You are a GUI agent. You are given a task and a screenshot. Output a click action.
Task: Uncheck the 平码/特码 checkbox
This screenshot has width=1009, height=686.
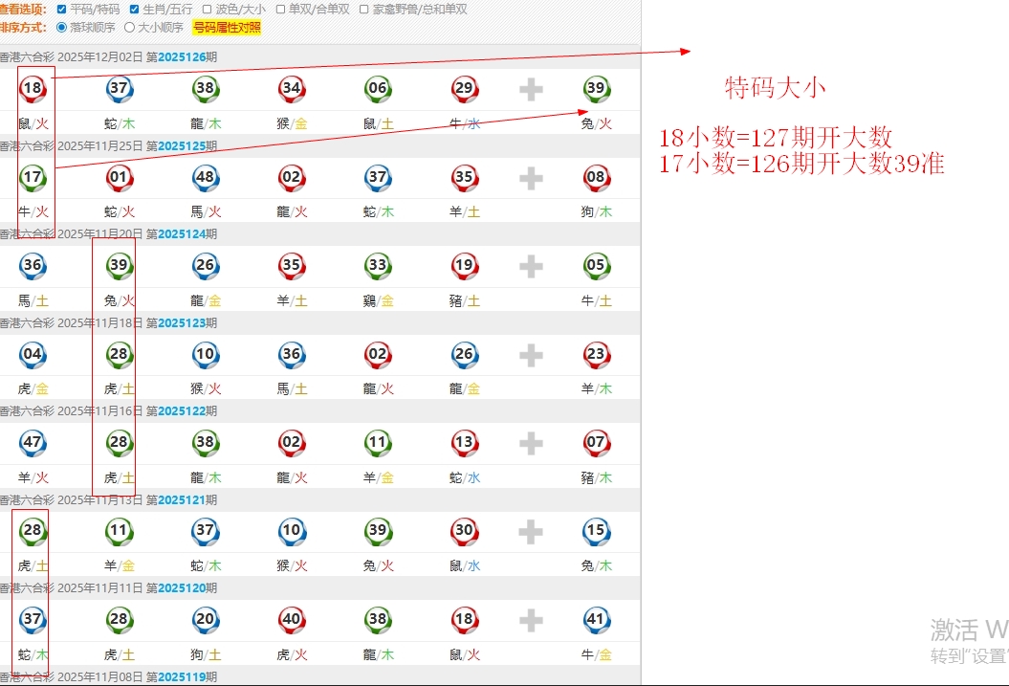[x=62, y=10]
